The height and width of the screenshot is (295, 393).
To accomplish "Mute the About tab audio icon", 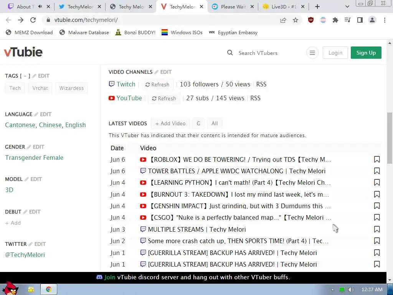I will pos(40,7).
